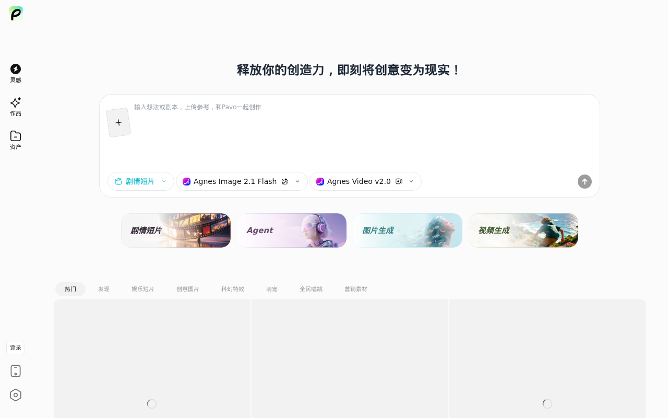Open the Agnes Image 2.1 Flash model dropdown
Viewport: 668px width, 418px height.
[242, 181]
